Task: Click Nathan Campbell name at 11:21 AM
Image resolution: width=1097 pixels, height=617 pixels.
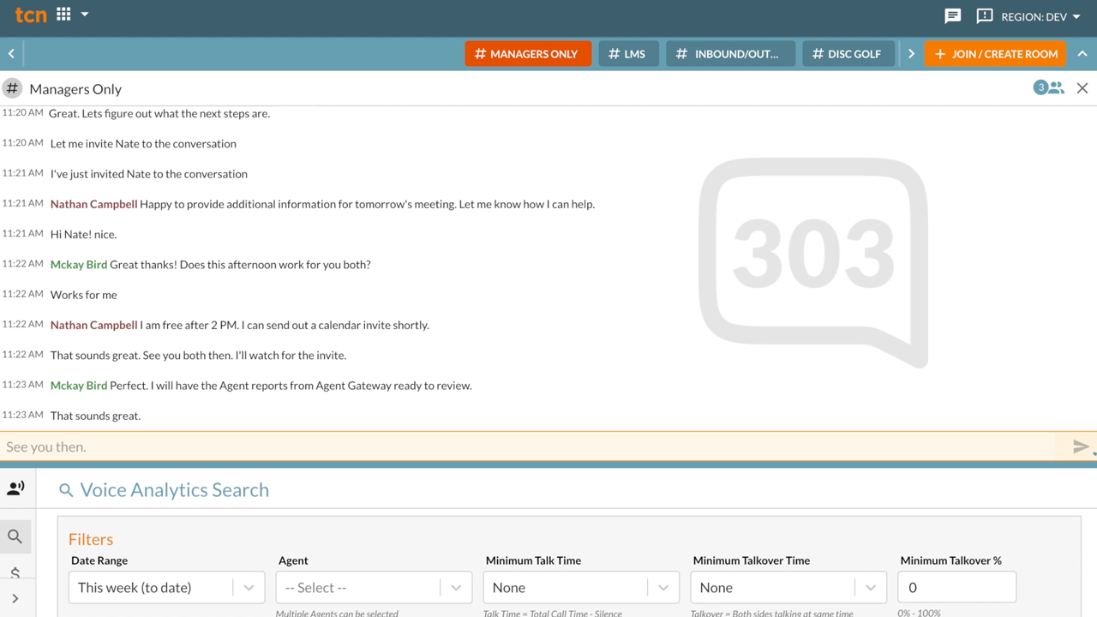Action: coord(93,204)
